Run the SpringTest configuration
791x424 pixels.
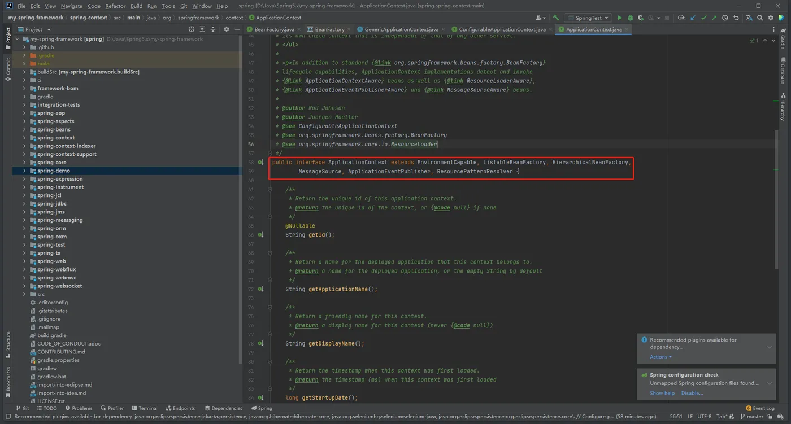point(620,18)
